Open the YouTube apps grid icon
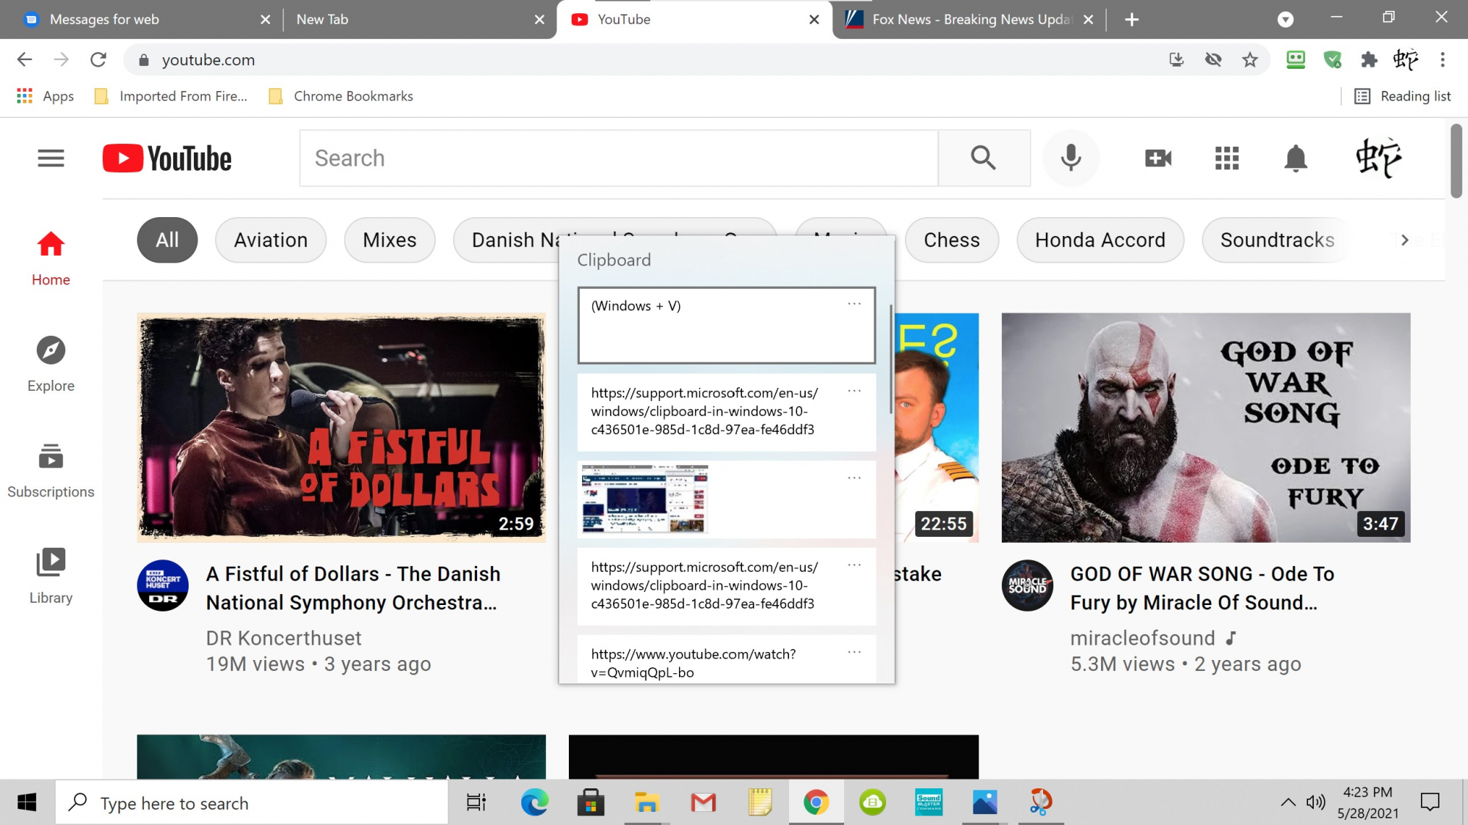Viewport: 1468px width, 825px height. click(1227, 158)
